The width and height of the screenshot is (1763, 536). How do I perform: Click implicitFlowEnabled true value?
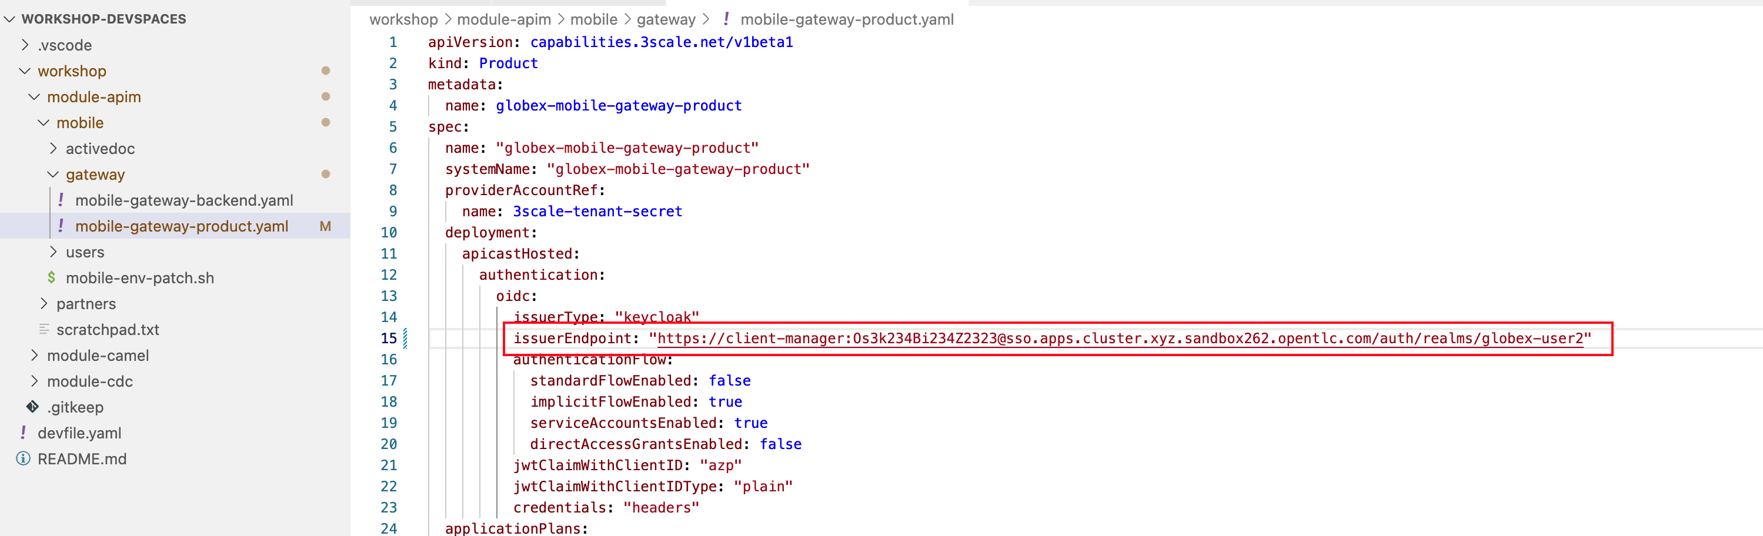(726, 402)
